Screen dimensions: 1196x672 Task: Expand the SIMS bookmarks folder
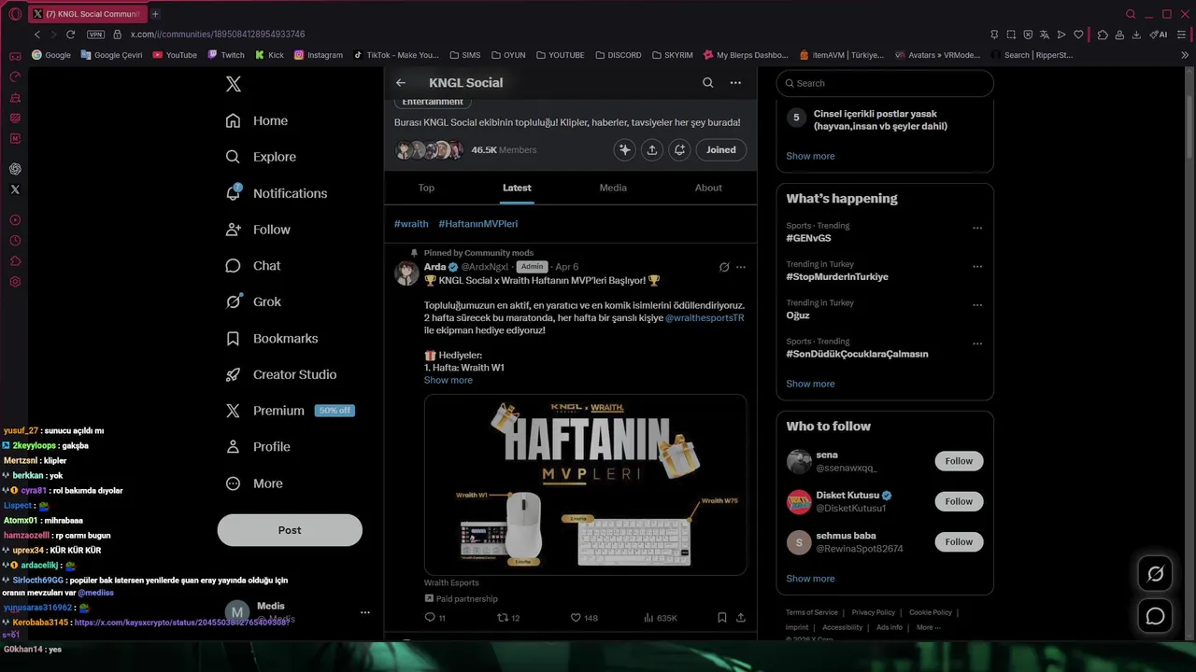464,55
